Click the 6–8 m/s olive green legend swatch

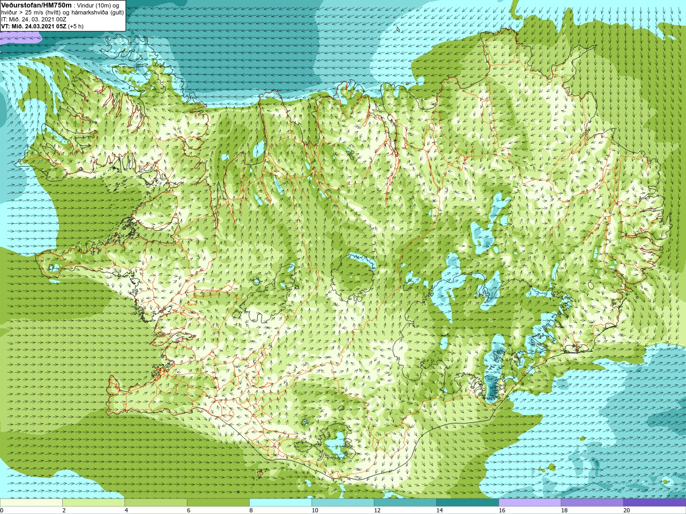pos(218,503)
